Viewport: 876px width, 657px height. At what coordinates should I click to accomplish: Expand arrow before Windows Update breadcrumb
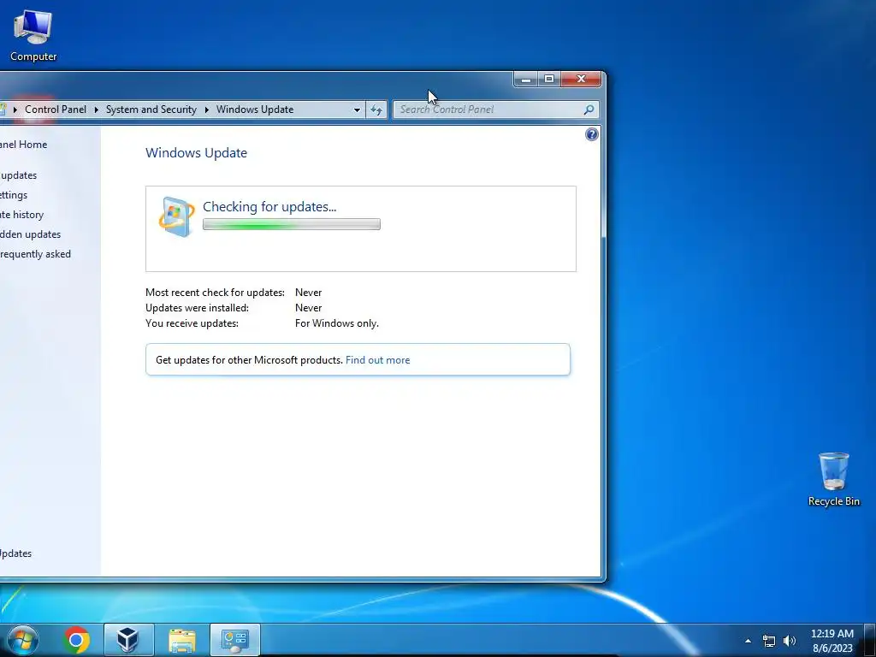coord(207,109)
